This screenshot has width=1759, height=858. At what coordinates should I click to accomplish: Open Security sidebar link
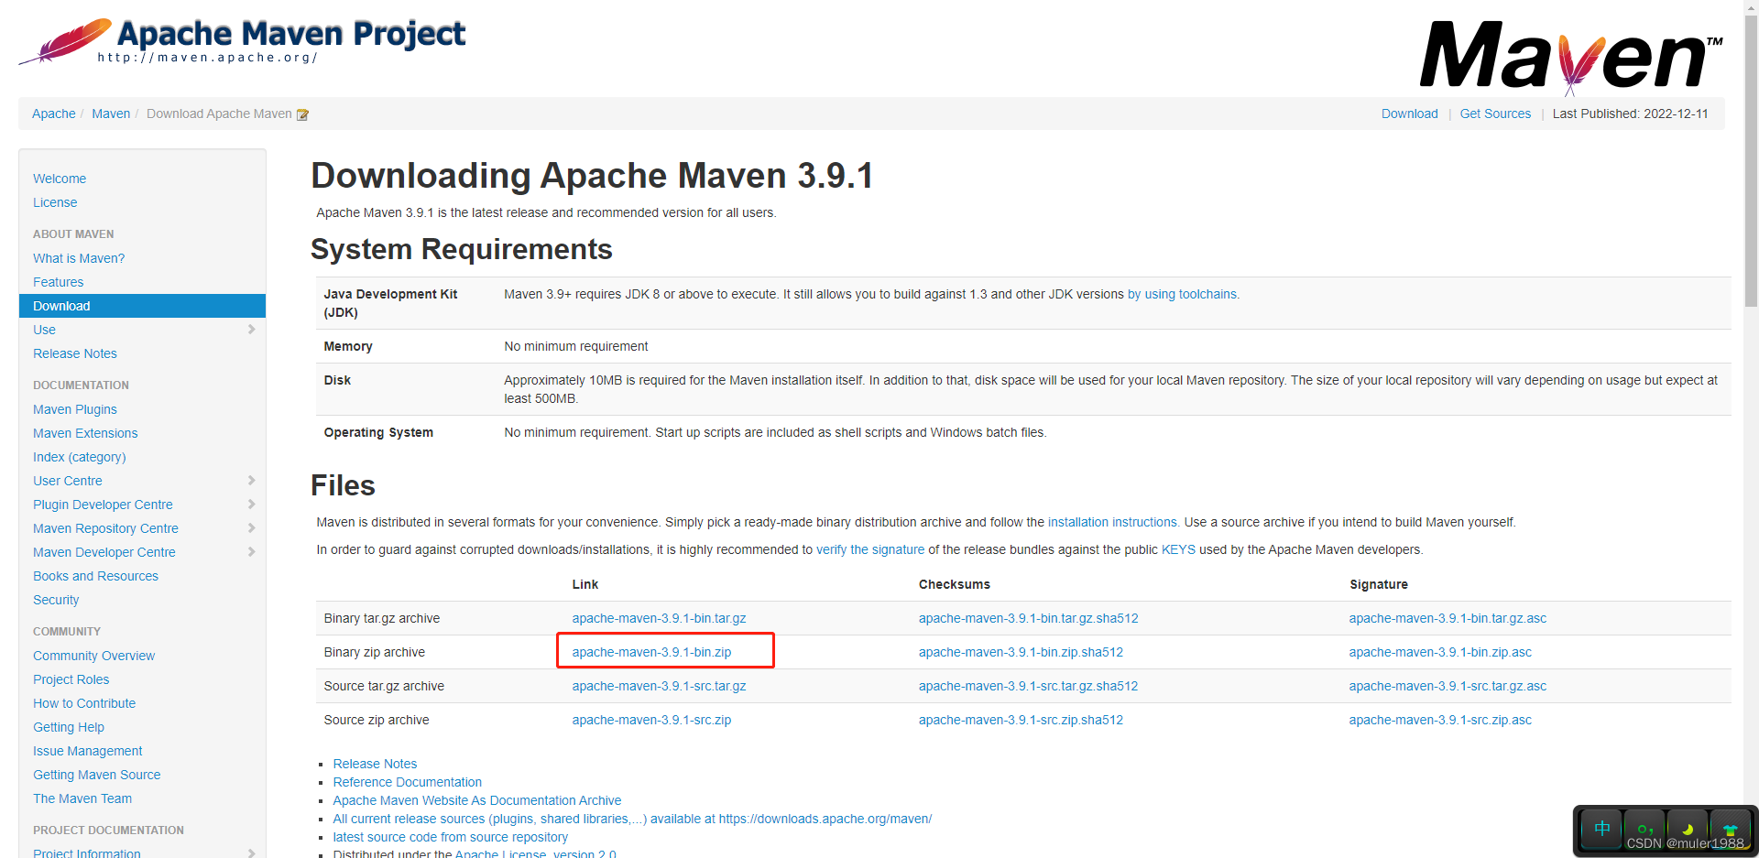pyautogui.click(x=56, y=600)
